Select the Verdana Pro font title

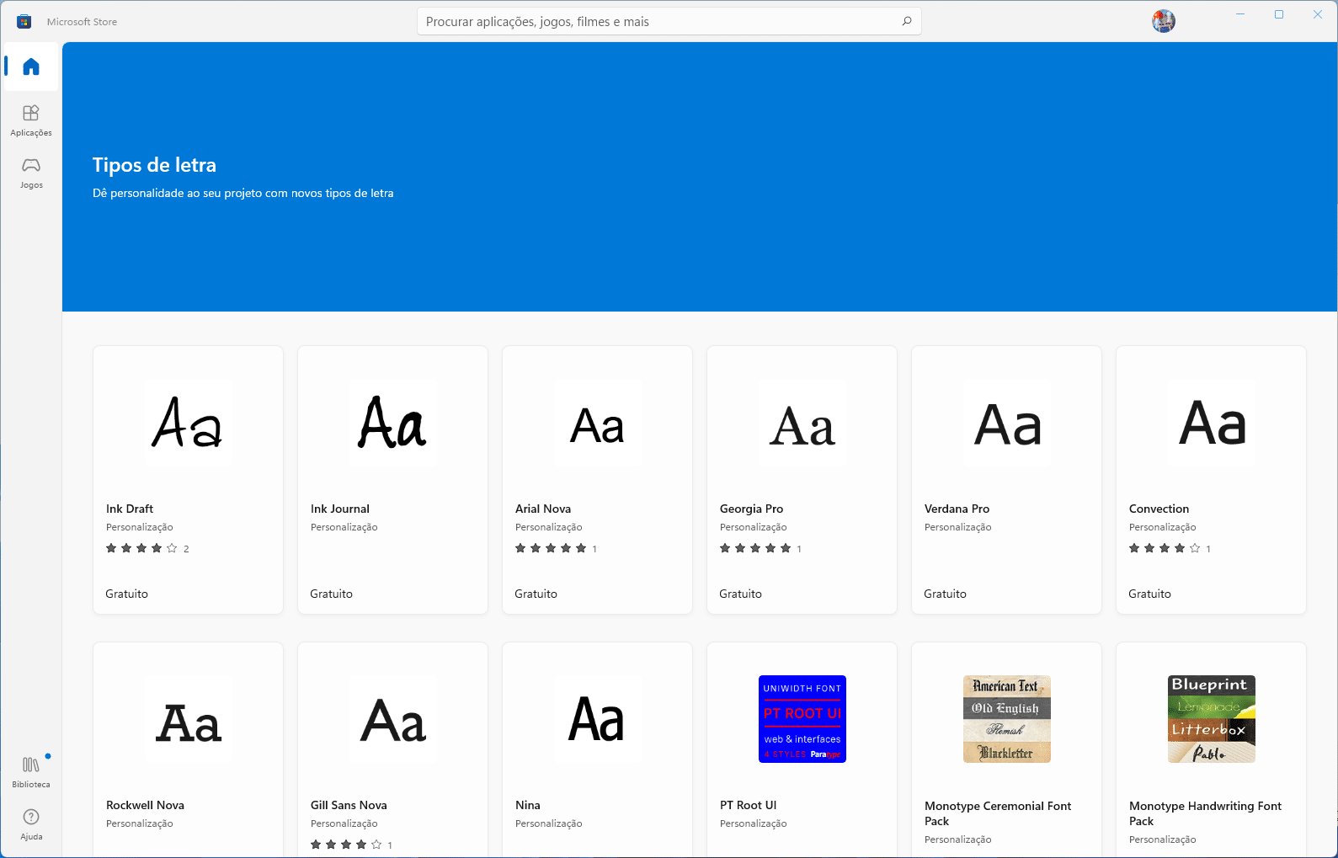957,509
